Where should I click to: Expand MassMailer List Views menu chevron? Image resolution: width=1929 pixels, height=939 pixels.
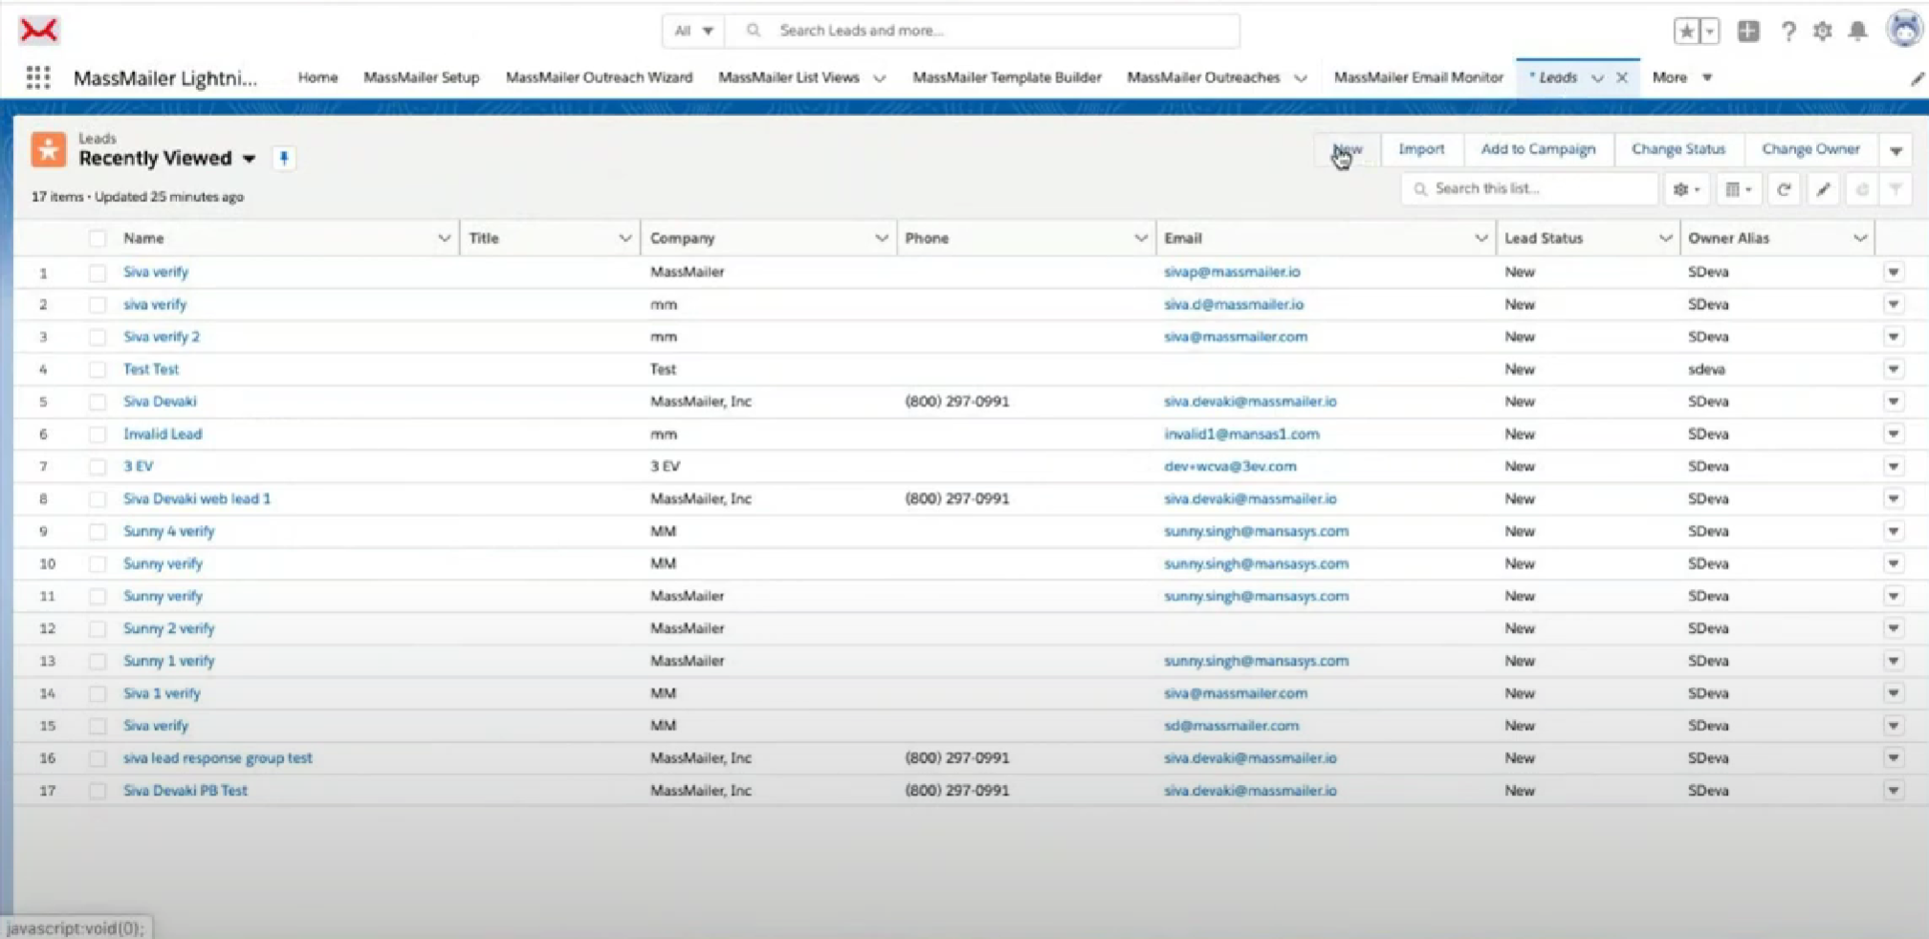879,78
